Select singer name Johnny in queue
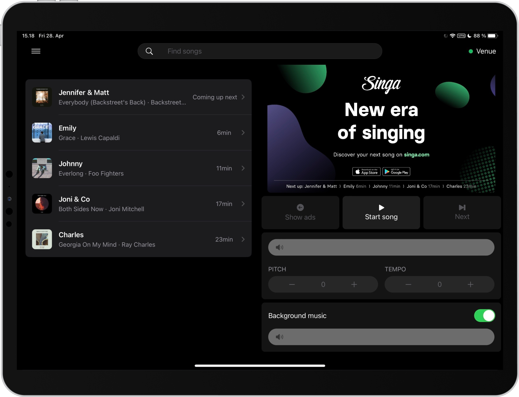519x397 pixels. 71,164
